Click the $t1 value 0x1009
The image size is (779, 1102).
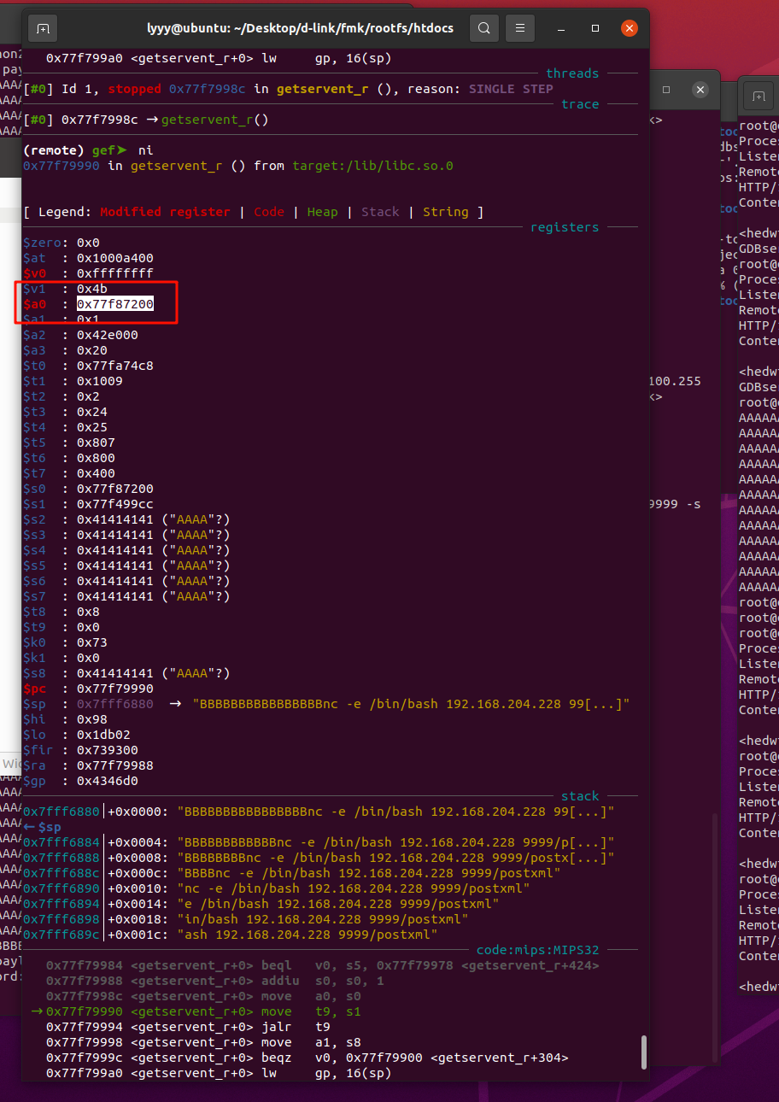click(100, 381)
